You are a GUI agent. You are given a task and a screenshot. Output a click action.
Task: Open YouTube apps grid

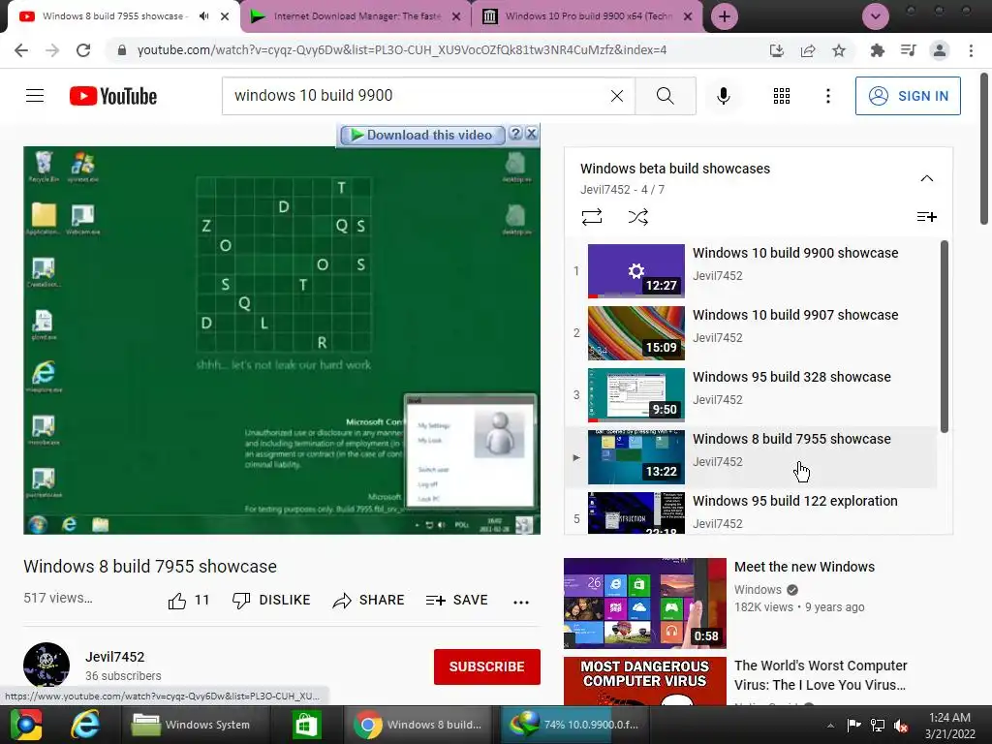782,96
